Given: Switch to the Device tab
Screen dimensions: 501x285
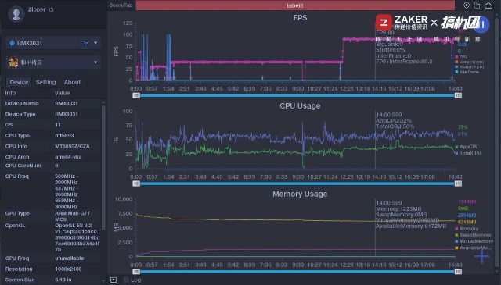Looking at the screenshot, I should [x=19, y=82].
